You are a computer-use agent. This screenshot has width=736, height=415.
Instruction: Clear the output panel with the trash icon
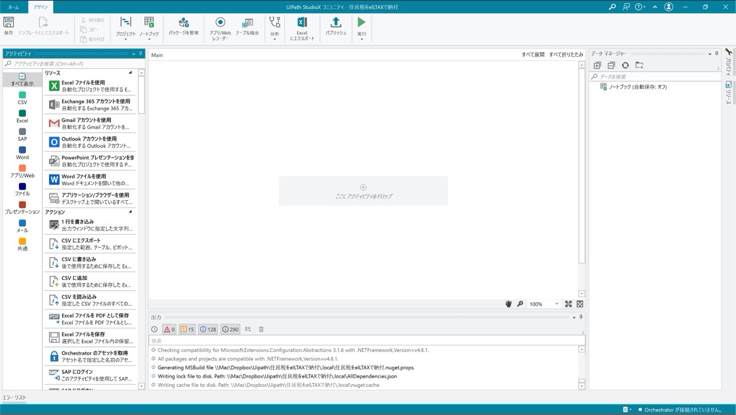pyautogui.click(x=261, y=329)
